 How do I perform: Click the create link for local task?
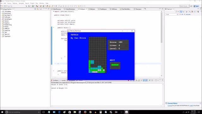(191, 106)
